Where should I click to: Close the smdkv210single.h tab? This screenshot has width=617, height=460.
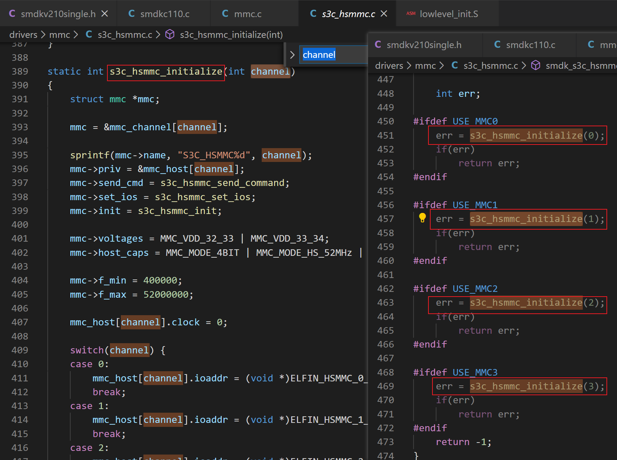pyautogui.click(x=104, y=14)
